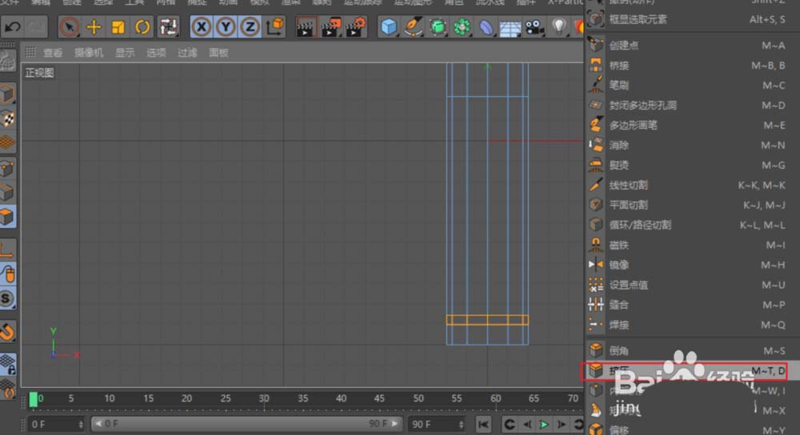
Task: Select the Rotate tool icon
Action: coord(142,27)
